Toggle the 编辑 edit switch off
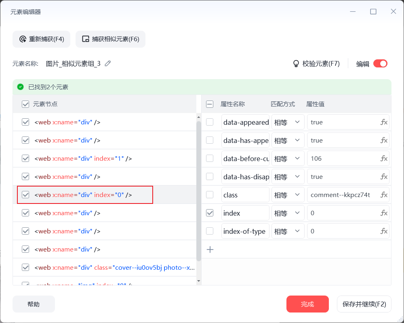The width and height of the screenshot is (404, 323). pyautogui.click(x=380, y=63)
